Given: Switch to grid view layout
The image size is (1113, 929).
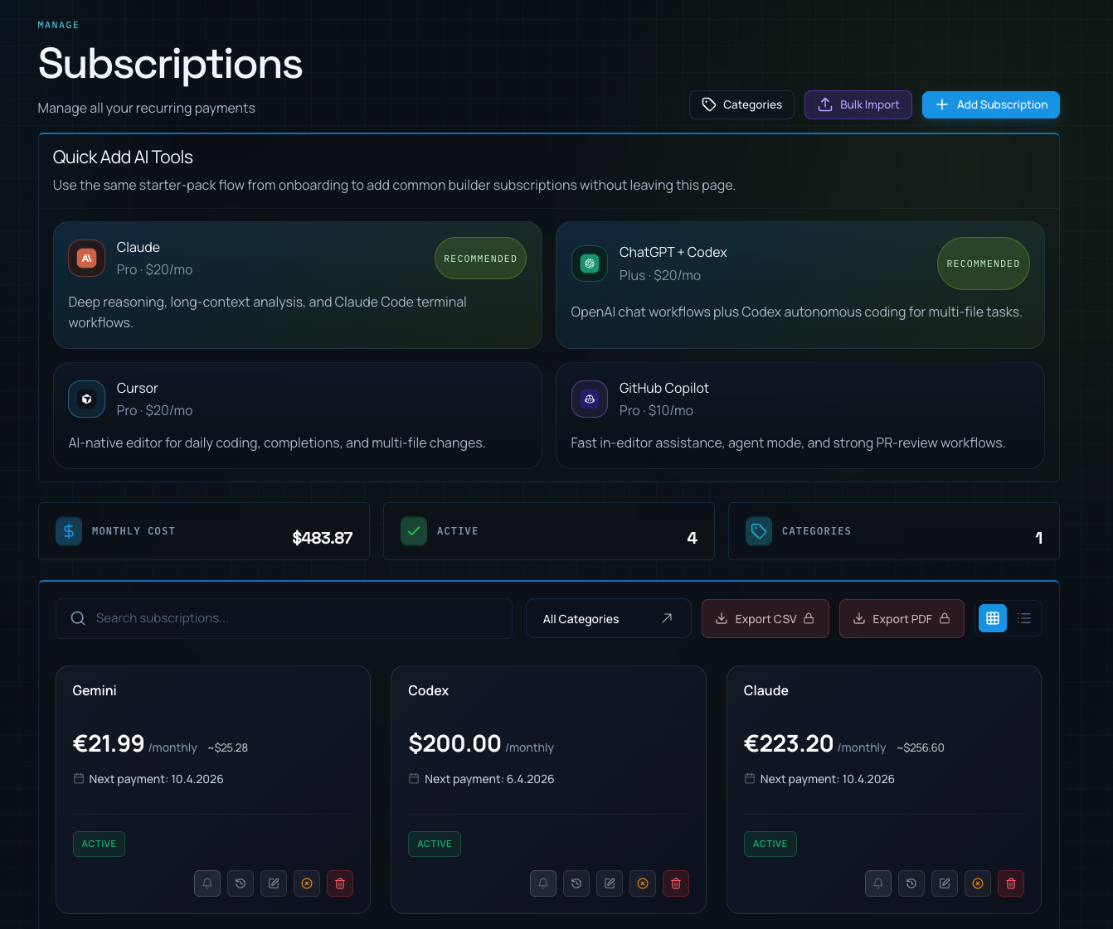Looking at the screenshot, I should (x=993, y=618).
